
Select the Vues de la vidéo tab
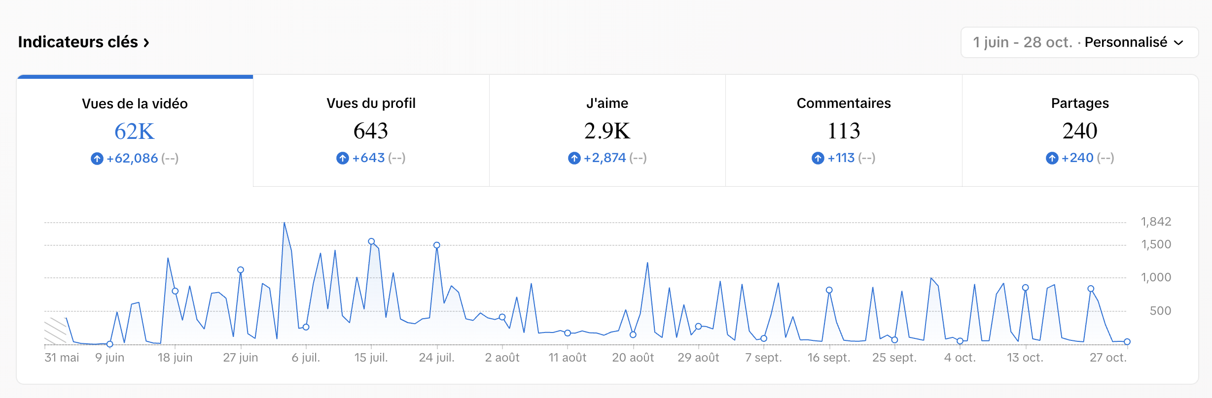point(135,131)
